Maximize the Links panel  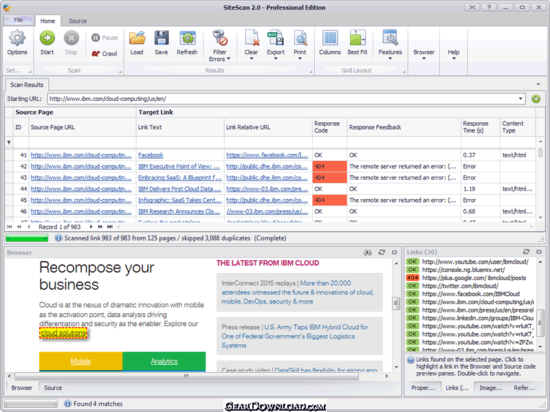tap(539, 251)
